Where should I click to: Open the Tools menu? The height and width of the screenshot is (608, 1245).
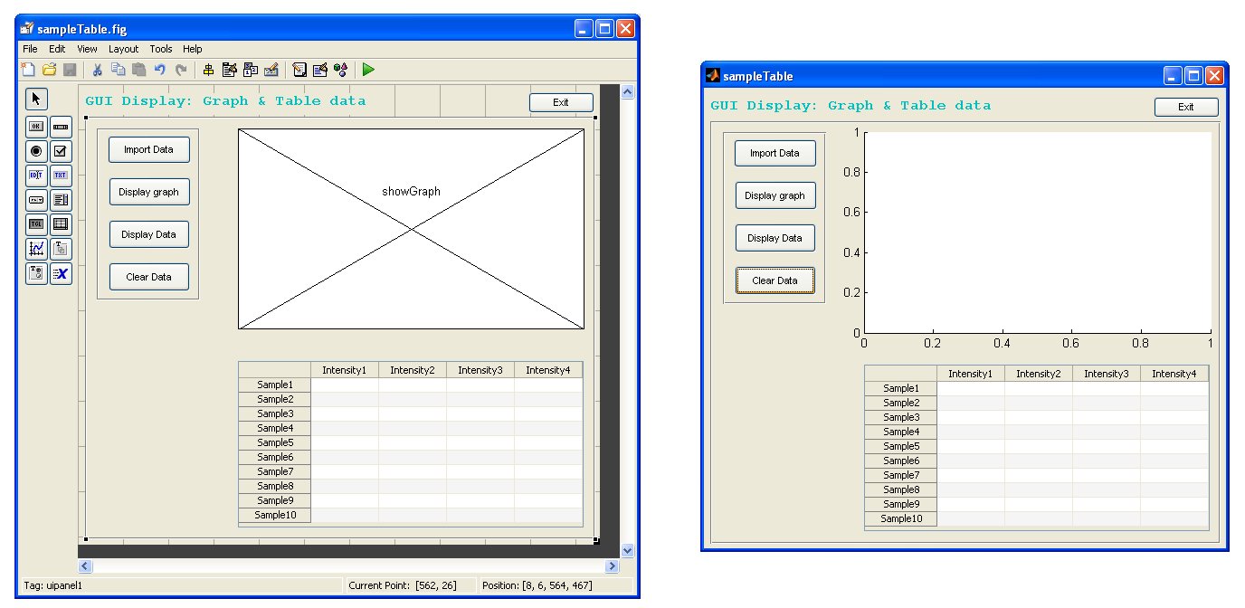click(161, 49)
